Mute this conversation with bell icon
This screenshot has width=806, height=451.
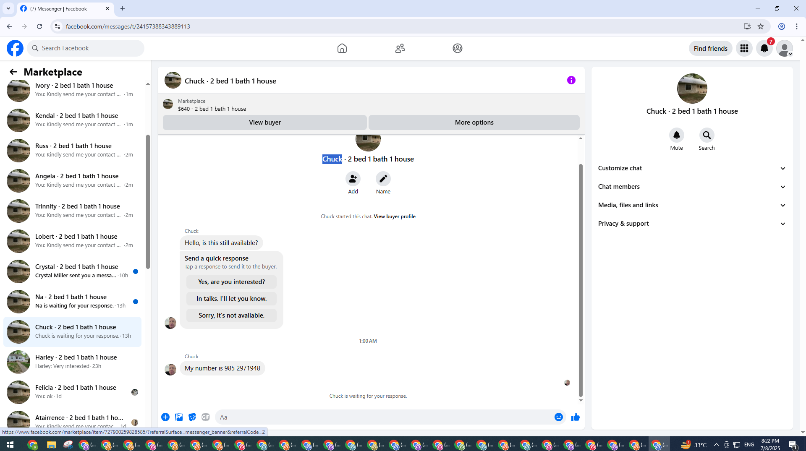(x=677, y=135)
